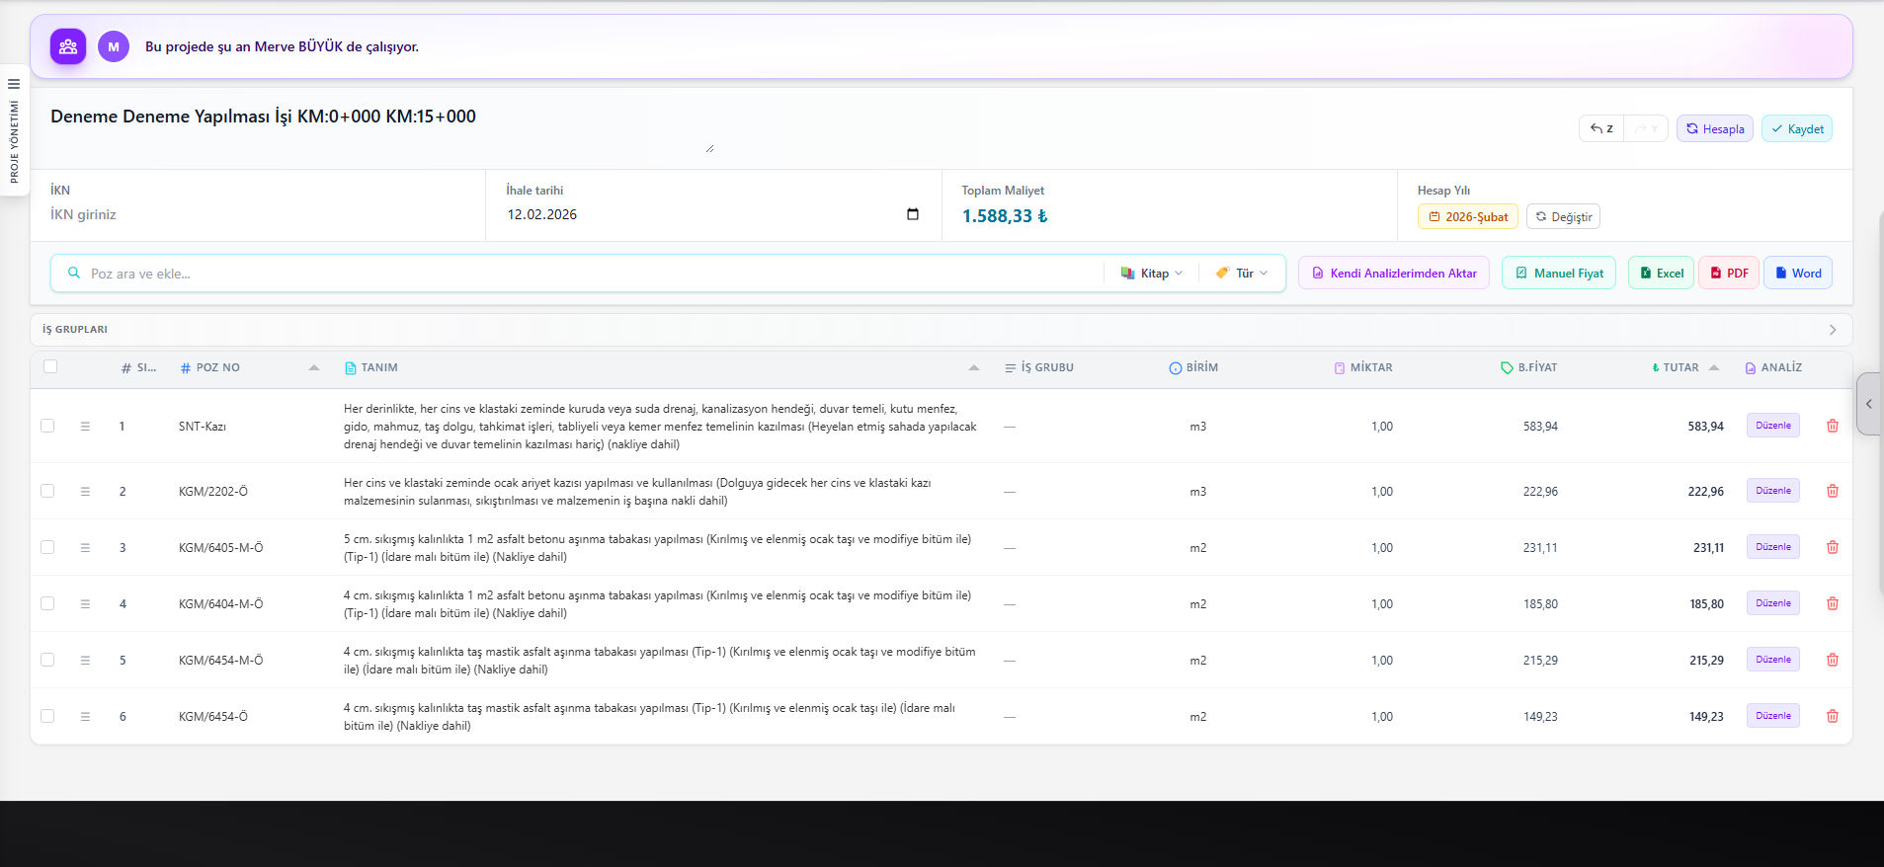Open the Tür dropdown filter
Viewport: 1884px width, 867px height.
click(x=1242, y=274)
